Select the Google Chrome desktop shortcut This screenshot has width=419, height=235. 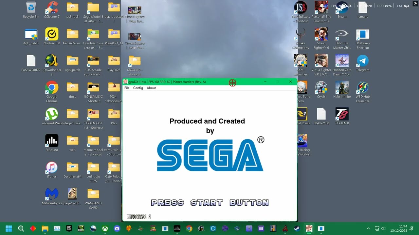click(52, 92)
